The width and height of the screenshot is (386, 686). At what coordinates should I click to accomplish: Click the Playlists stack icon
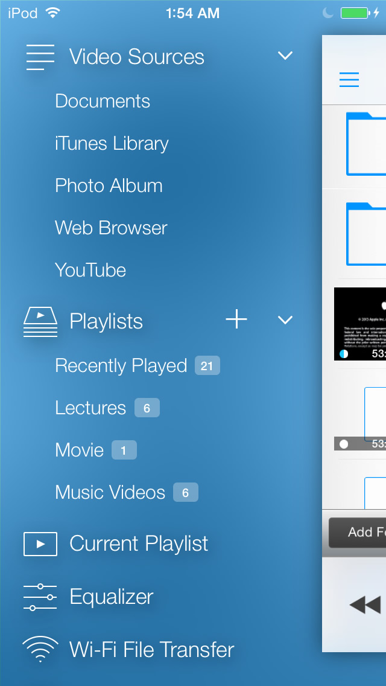pos(40,321)
